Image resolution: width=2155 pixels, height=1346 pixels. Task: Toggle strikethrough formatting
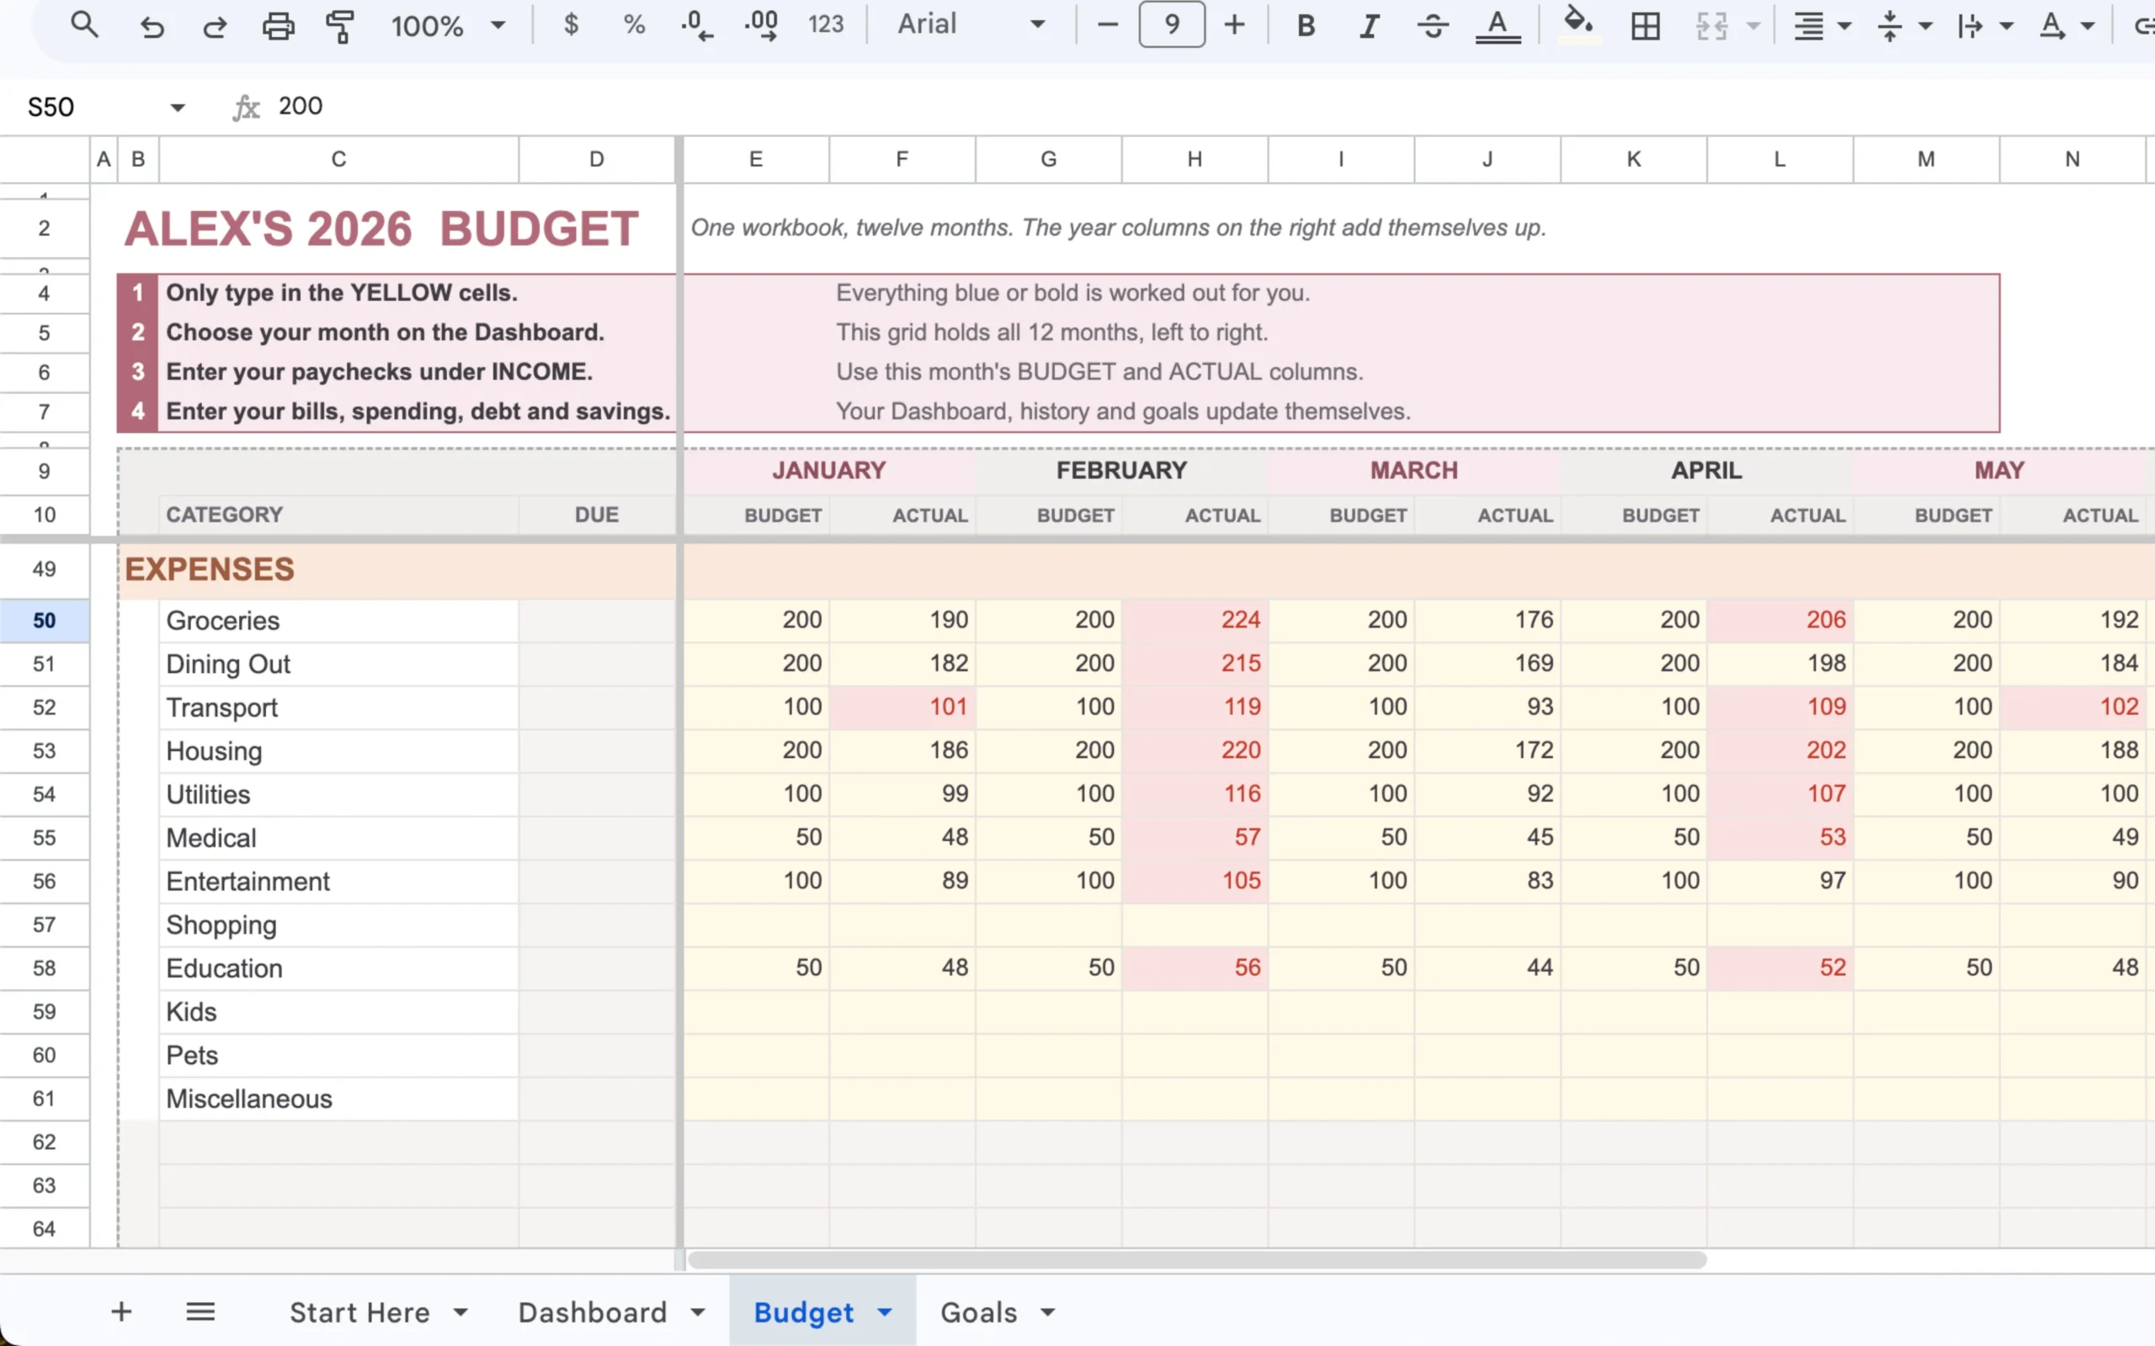(x=1433, y=26)
